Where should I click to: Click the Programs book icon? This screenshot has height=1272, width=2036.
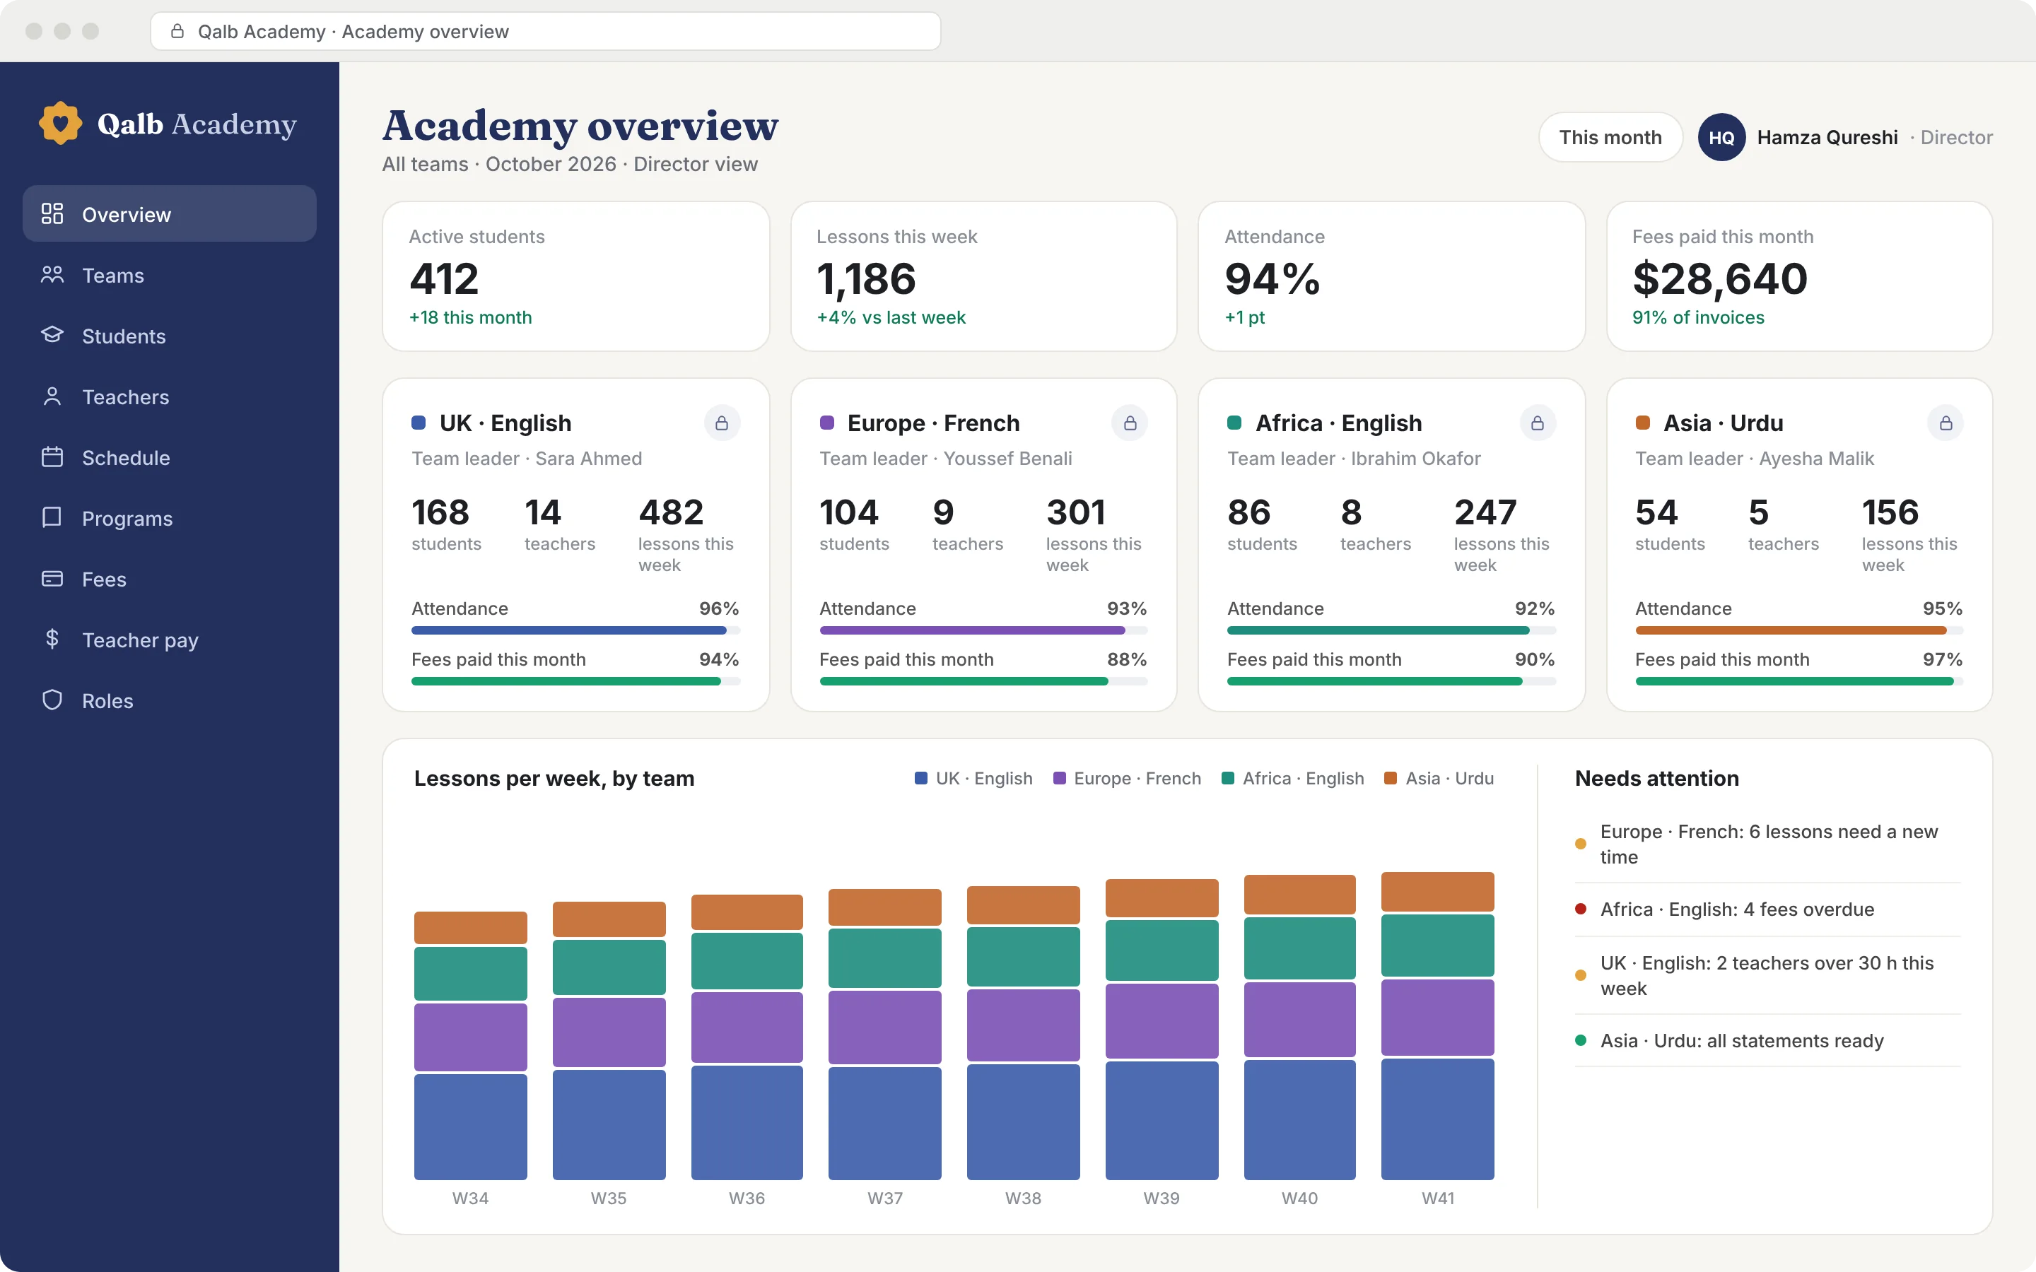[52, 517]
